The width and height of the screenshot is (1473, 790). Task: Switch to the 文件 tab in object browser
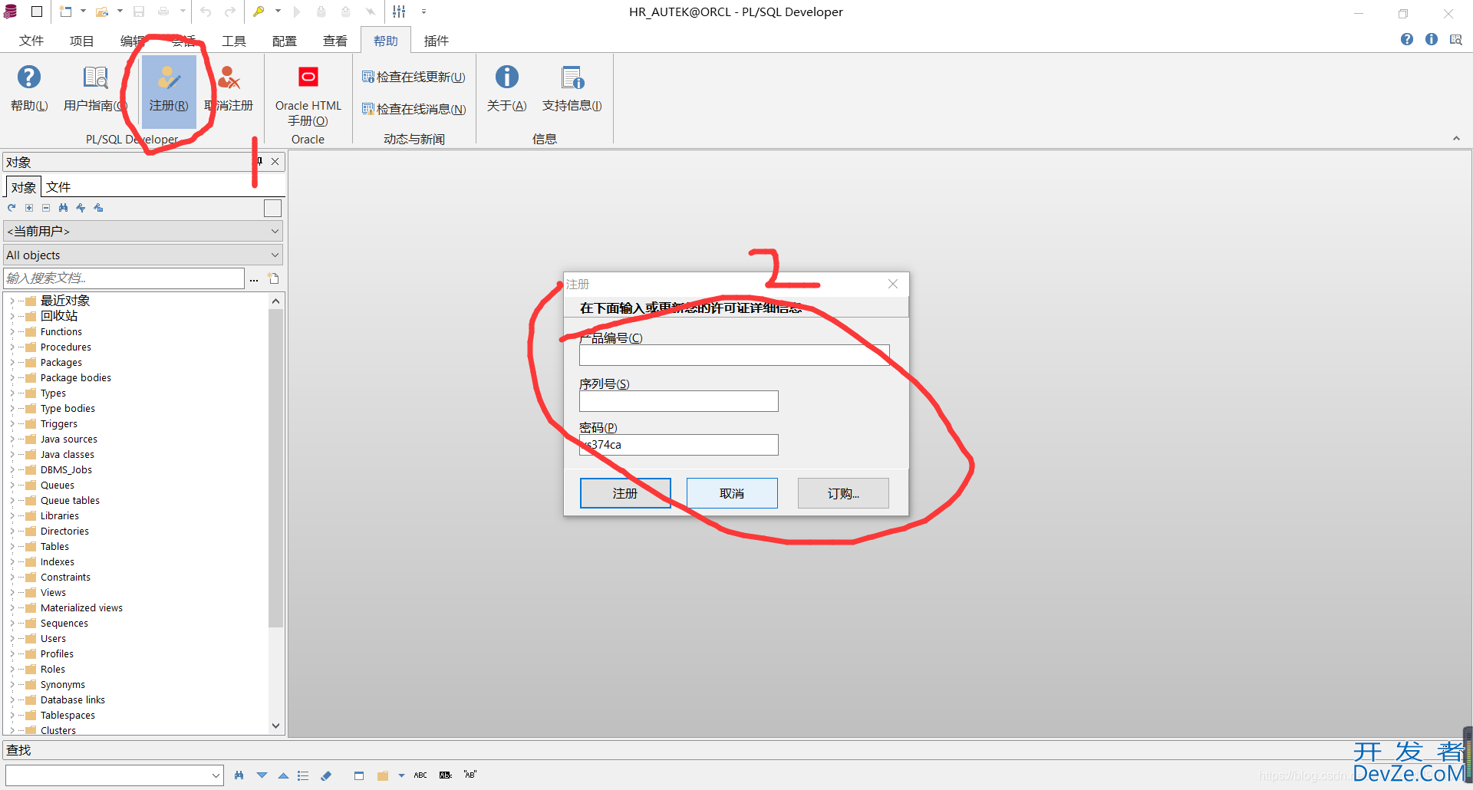(58, 187)
